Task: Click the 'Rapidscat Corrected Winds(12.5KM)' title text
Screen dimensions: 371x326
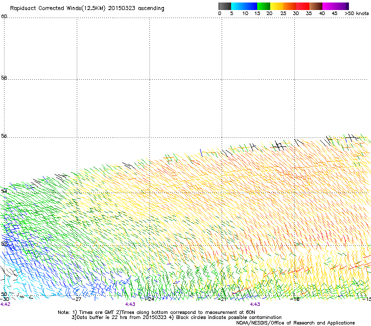Action: pyautogui.click(x=58, y=9)
